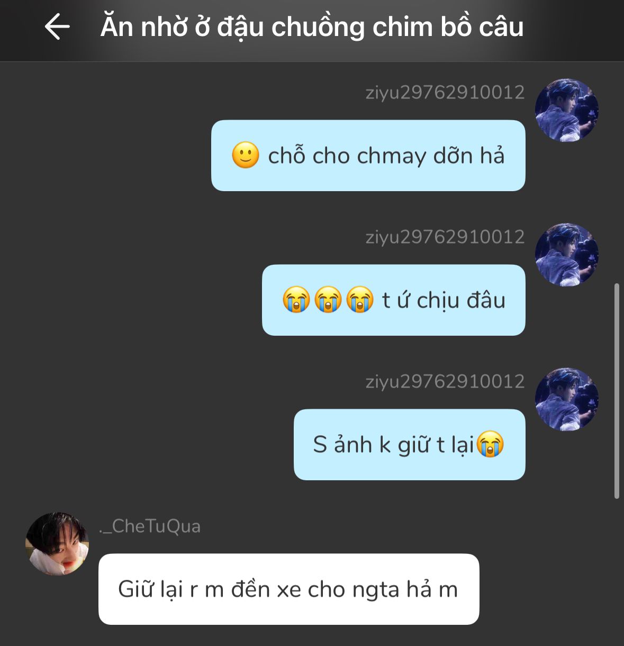Click first crying emoji in second message
Screen dimensions: 624x646
(x=296, y=300)
